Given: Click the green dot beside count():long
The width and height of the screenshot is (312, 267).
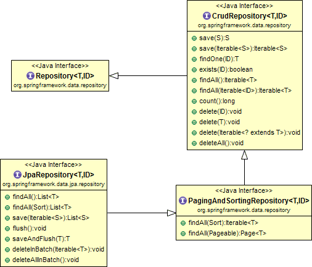Looking at the screenshot, I should tap(194, 101).
